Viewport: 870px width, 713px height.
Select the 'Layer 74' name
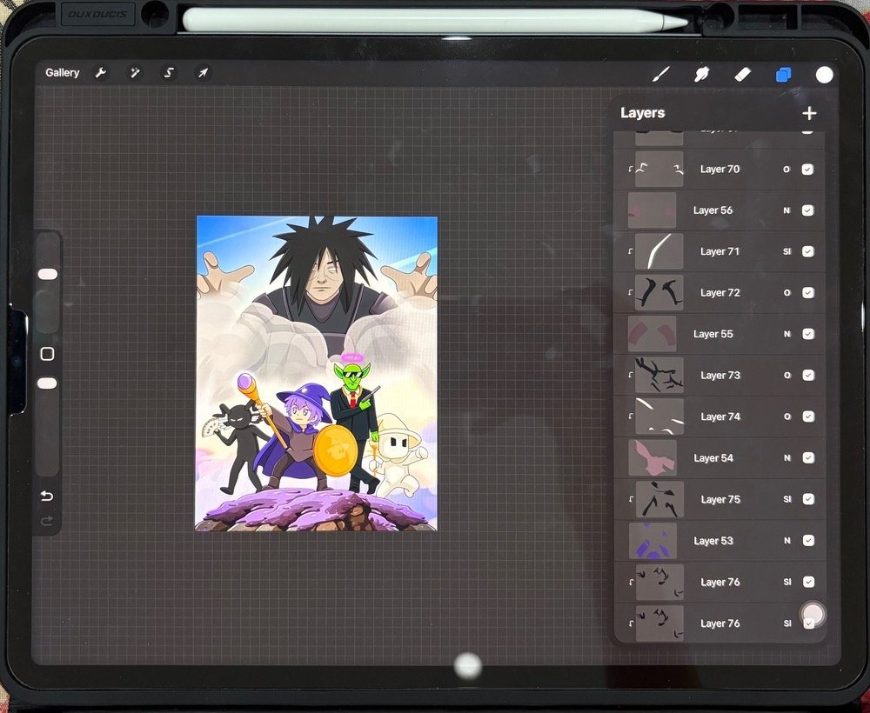720,416
